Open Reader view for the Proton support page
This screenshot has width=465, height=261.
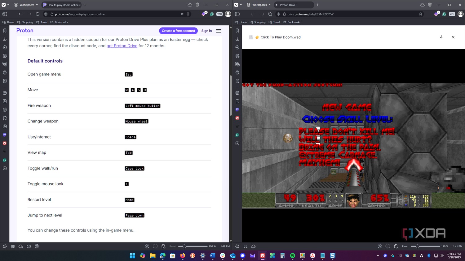pyautogui.click(x=182, y=14)
